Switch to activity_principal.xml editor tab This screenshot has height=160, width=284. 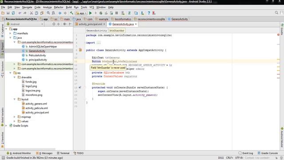click(x=91, y=24)
